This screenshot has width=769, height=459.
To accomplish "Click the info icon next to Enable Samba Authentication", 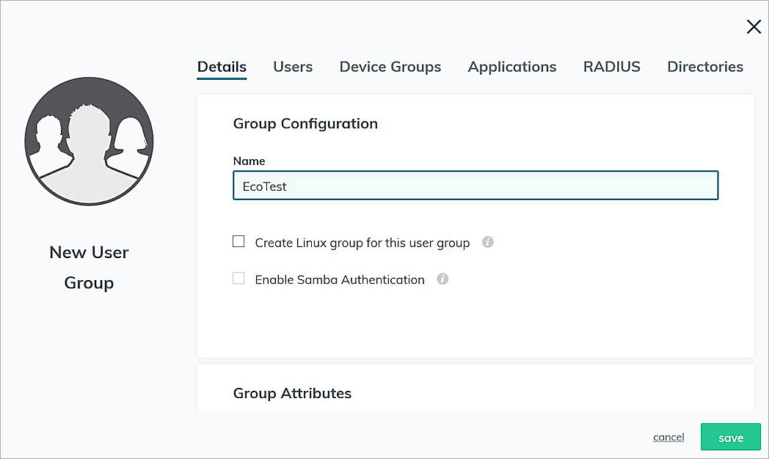I will tap(442, 279).
